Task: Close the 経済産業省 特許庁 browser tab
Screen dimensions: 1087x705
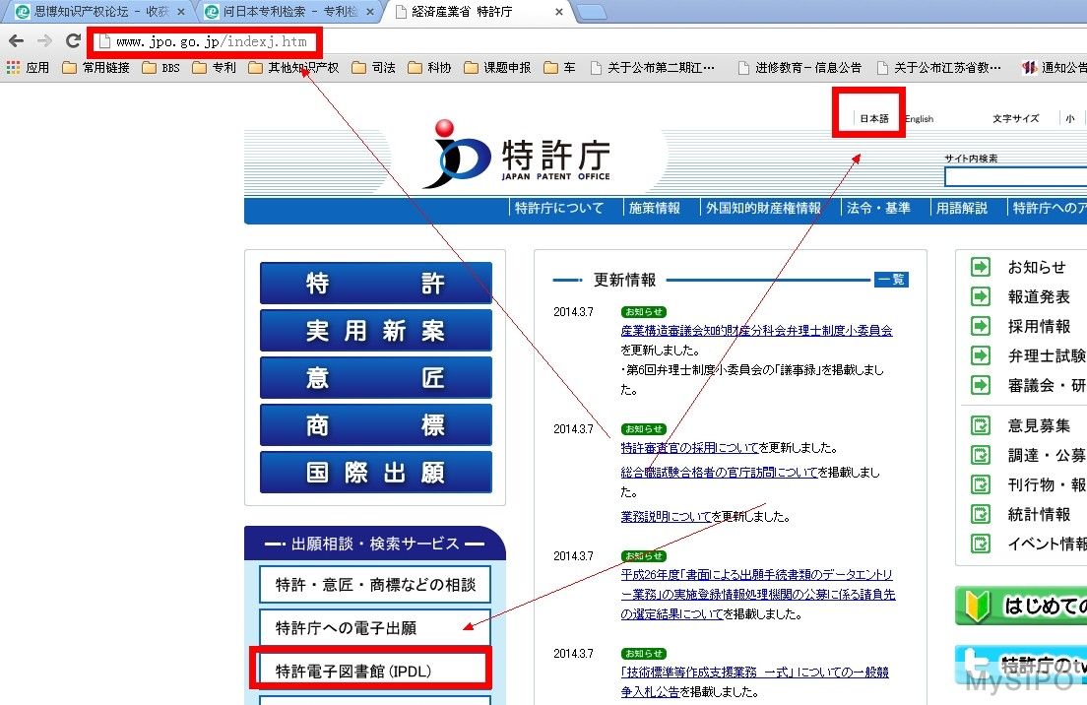Action: coord(559,13)
